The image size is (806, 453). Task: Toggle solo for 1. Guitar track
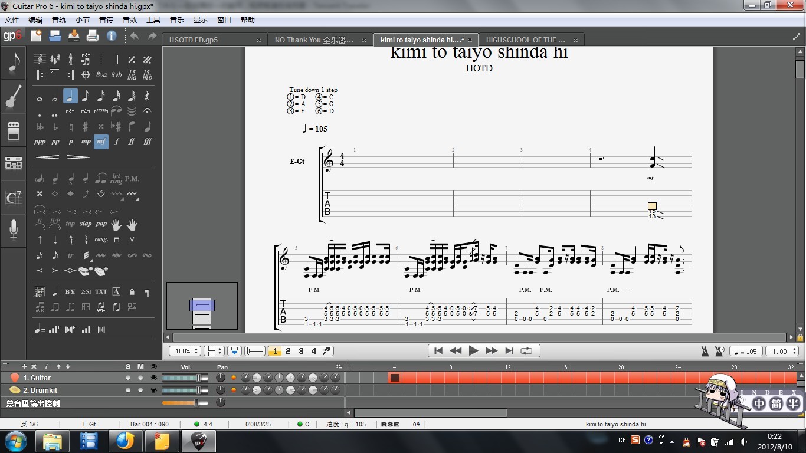[x=128, y=377]
